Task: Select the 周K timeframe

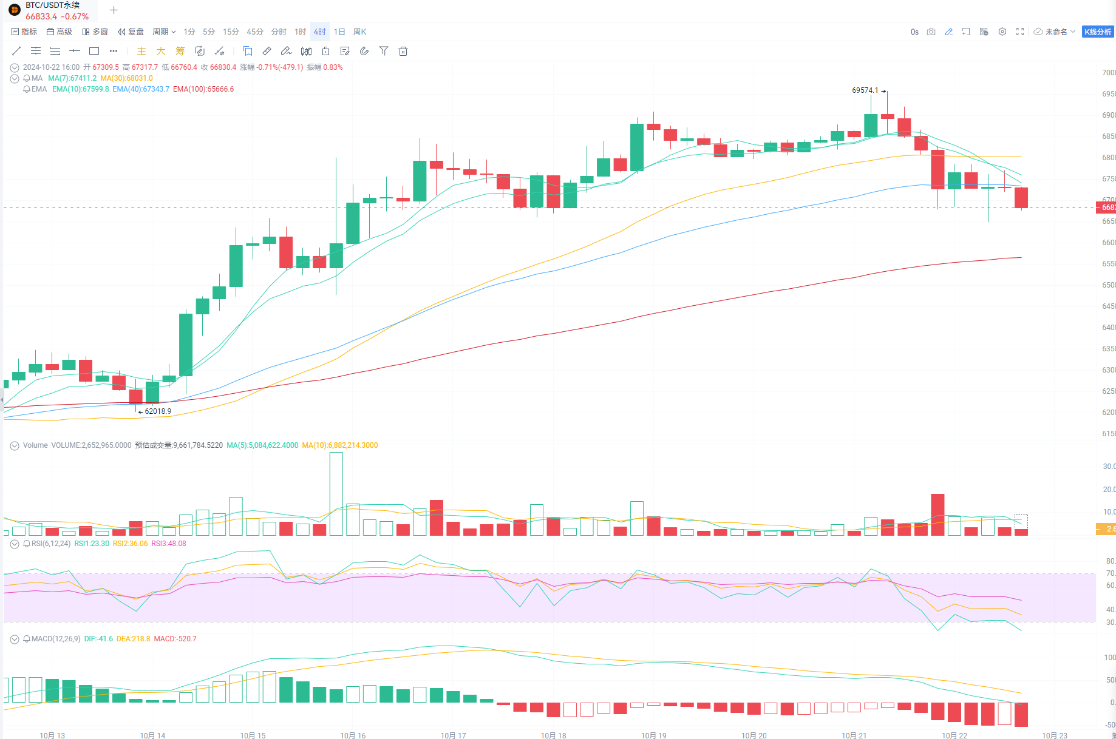Action: (359, 32)
